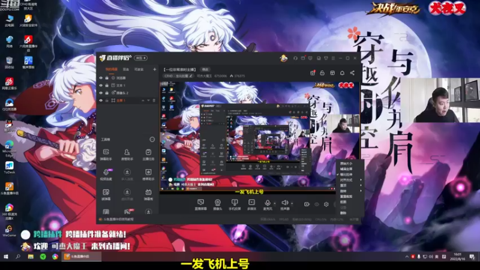Open the 榜单助手 tool
The height and width of the screenshot is (270, 480).
tap(148, 175)
